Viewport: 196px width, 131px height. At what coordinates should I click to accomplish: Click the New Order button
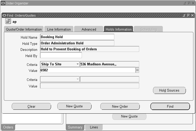120,106
